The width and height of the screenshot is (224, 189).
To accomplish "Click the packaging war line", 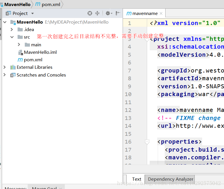I will click(191, 94).
